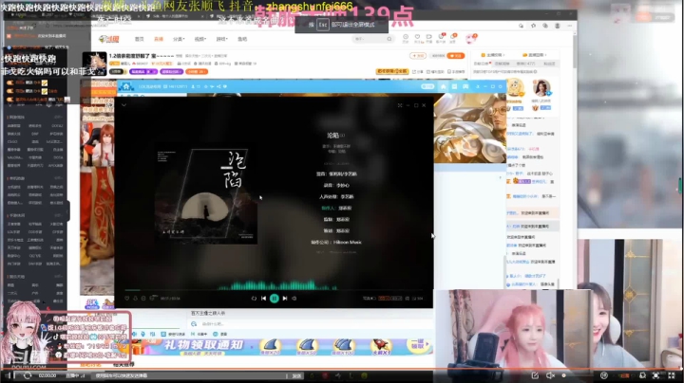Open the 鱼吧 tab on Douyu
This screenshot has width=684, height=383.
242,39
